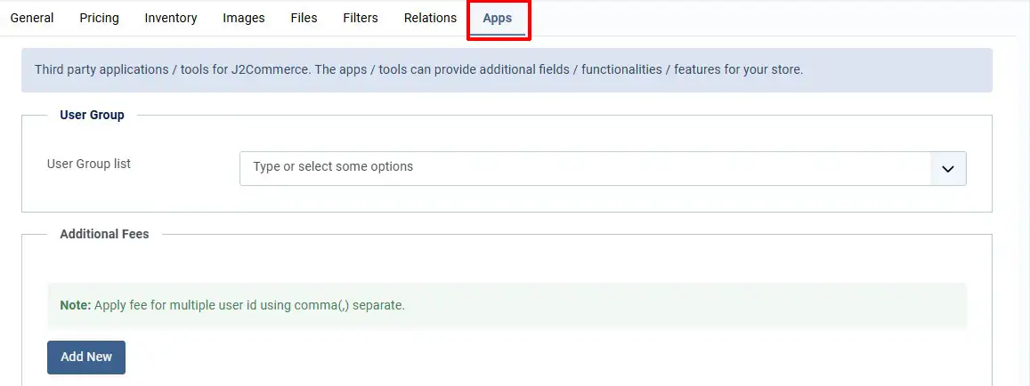1030x386 pixels.
Task: Click the third party applications info banner
Action: (507, 69)
